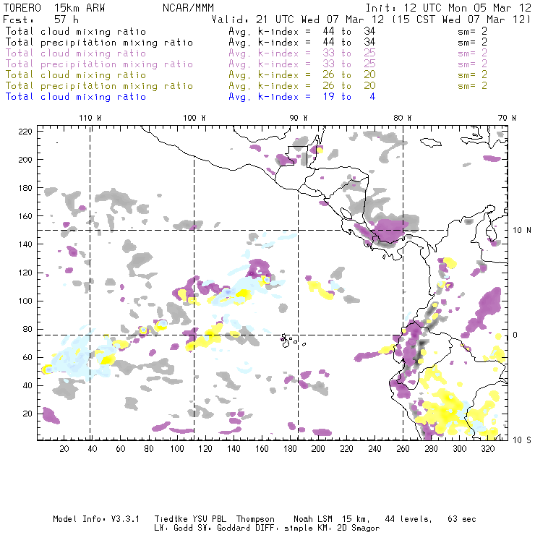This screenshot has height=535, width=535.
Task: Click the "Valid: 21 UTC Wed 07 Mar 12" text
Action: click(x=297, y=20)
